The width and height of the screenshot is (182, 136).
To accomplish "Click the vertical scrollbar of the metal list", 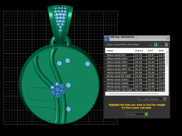I will click(x=167, y=59).
